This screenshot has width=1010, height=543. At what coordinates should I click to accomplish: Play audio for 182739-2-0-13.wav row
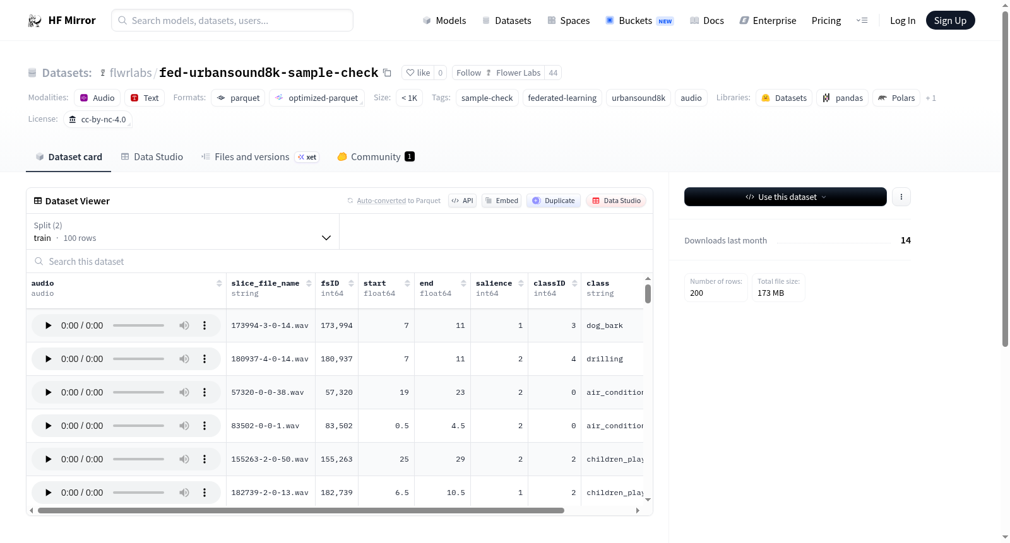coord(49,493)
